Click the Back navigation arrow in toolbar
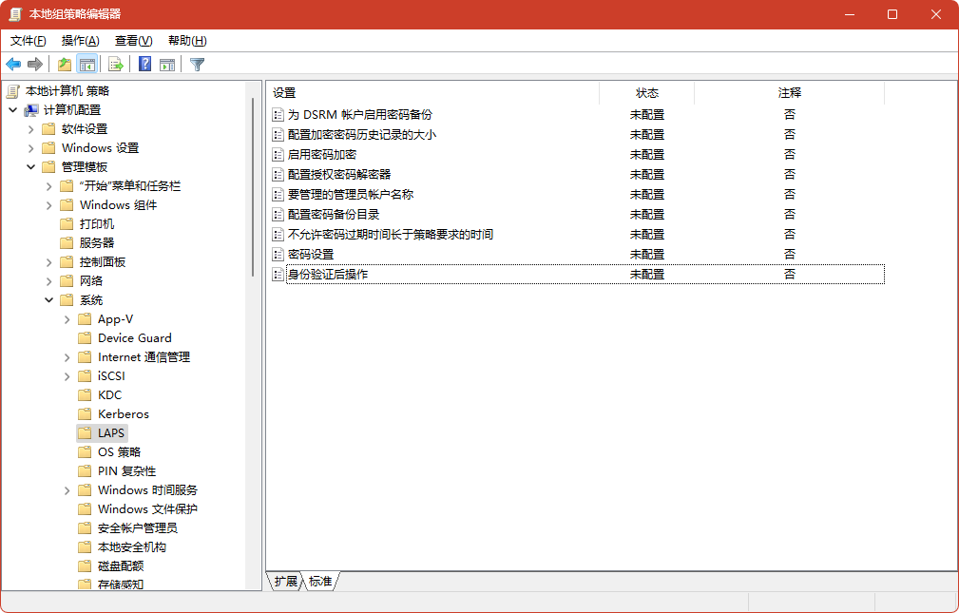This screenshot has height=613, width=959. point(13,64)
